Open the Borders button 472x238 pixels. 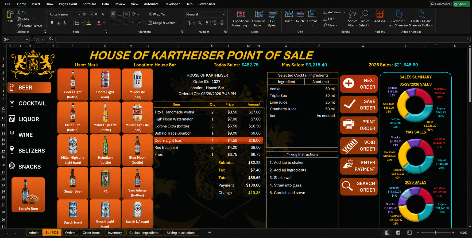click(77, 23)
